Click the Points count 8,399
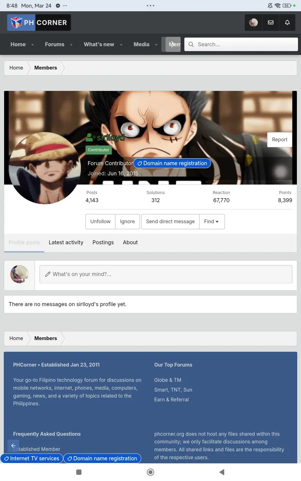This screenshot has width=301, height=481. click(285, 200)
